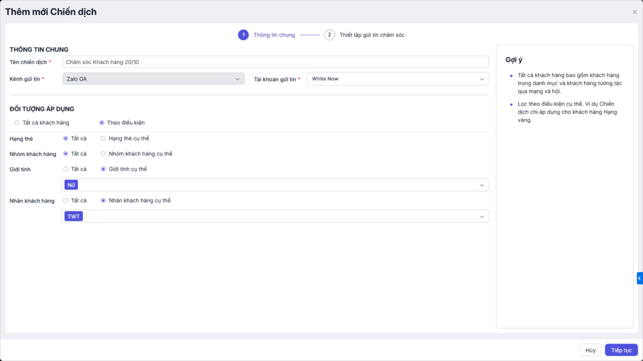643x361 pixels.
Task: Select Tất cả khách hàng radio option
Action: click(17, 122)
